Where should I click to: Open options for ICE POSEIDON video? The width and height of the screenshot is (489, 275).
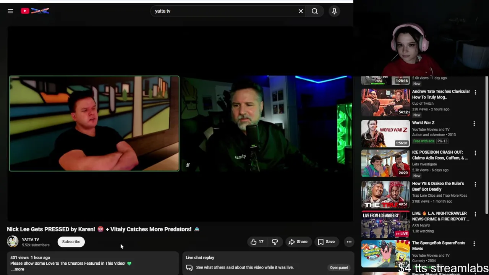pyautogui.click(x=475, y=153)
